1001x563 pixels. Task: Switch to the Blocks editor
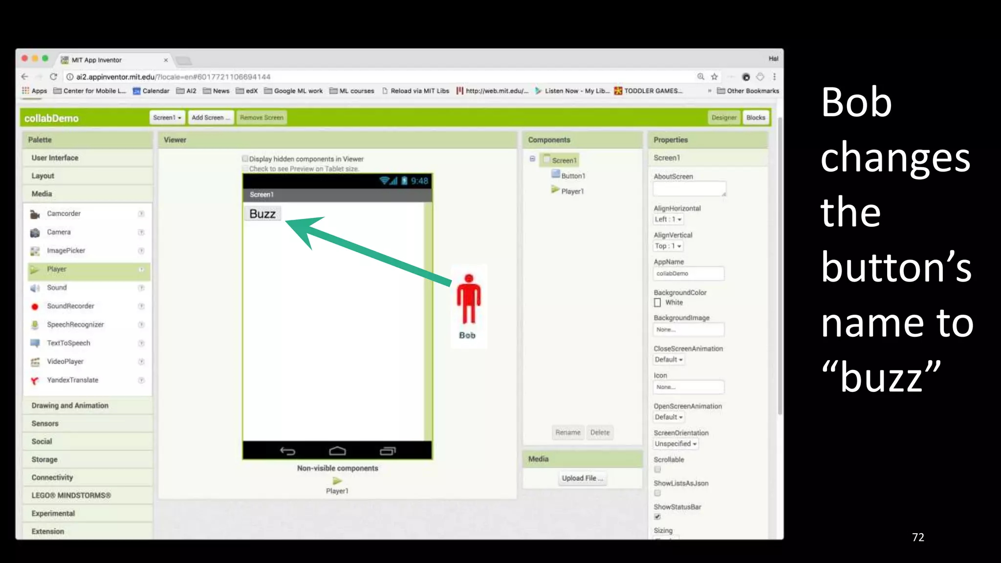pos(755,118)
